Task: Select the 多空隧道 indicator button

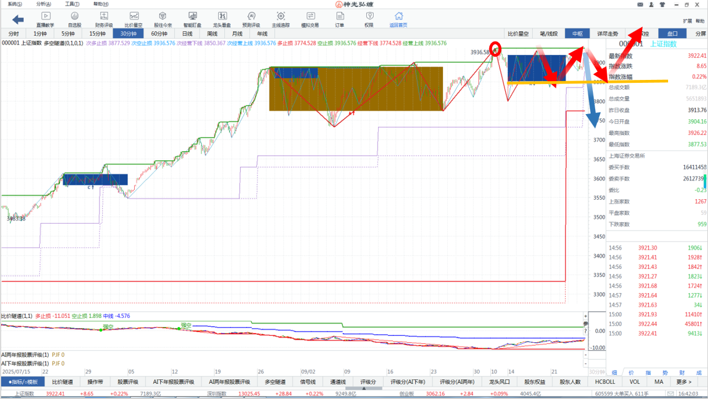Action: coord(276,382)
